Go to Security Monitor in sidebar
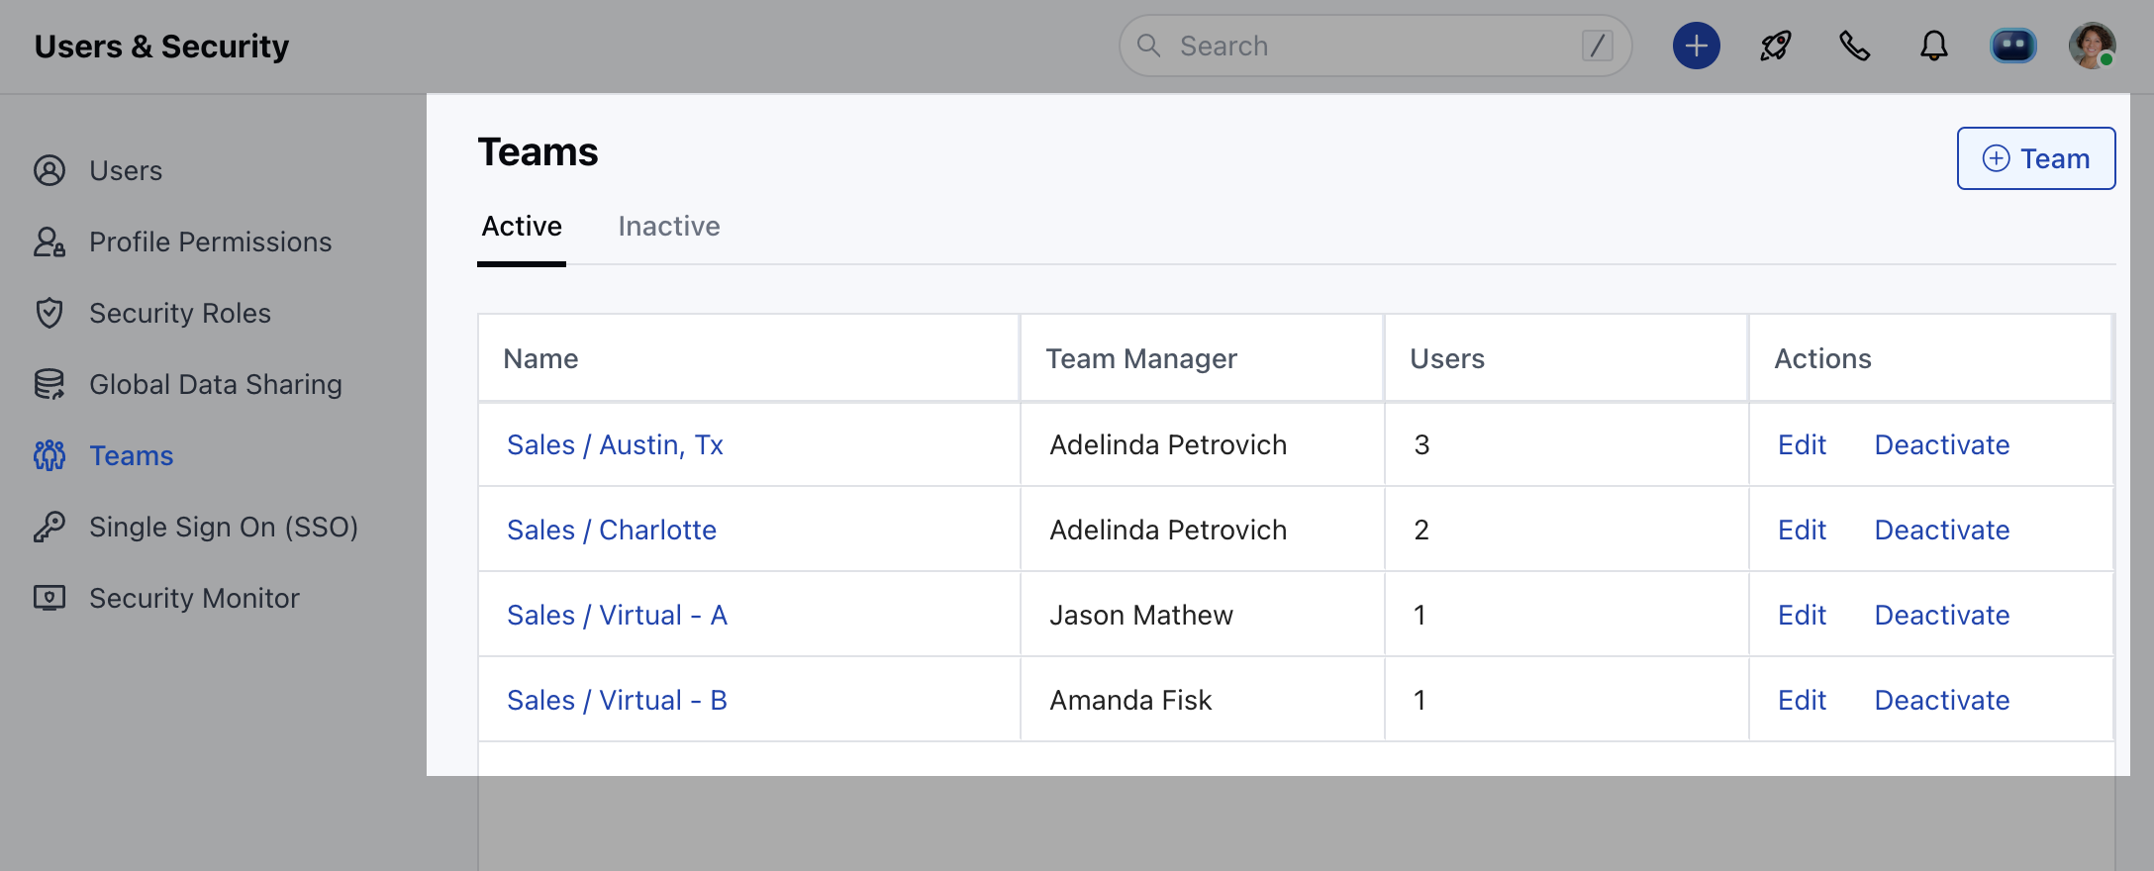This screenshot has width=2154, height=871. click(x=194, y=599)
